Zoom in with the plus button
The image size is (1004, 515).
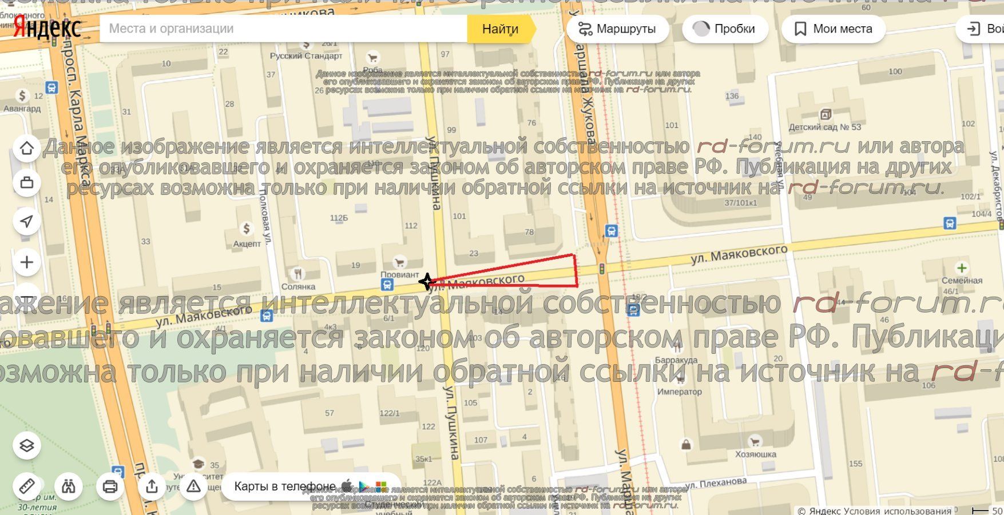click(27, 262)
